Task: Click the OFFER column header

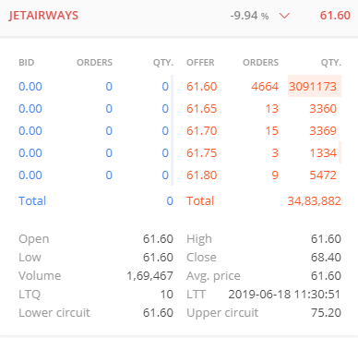Action: (x=200, y=63)
